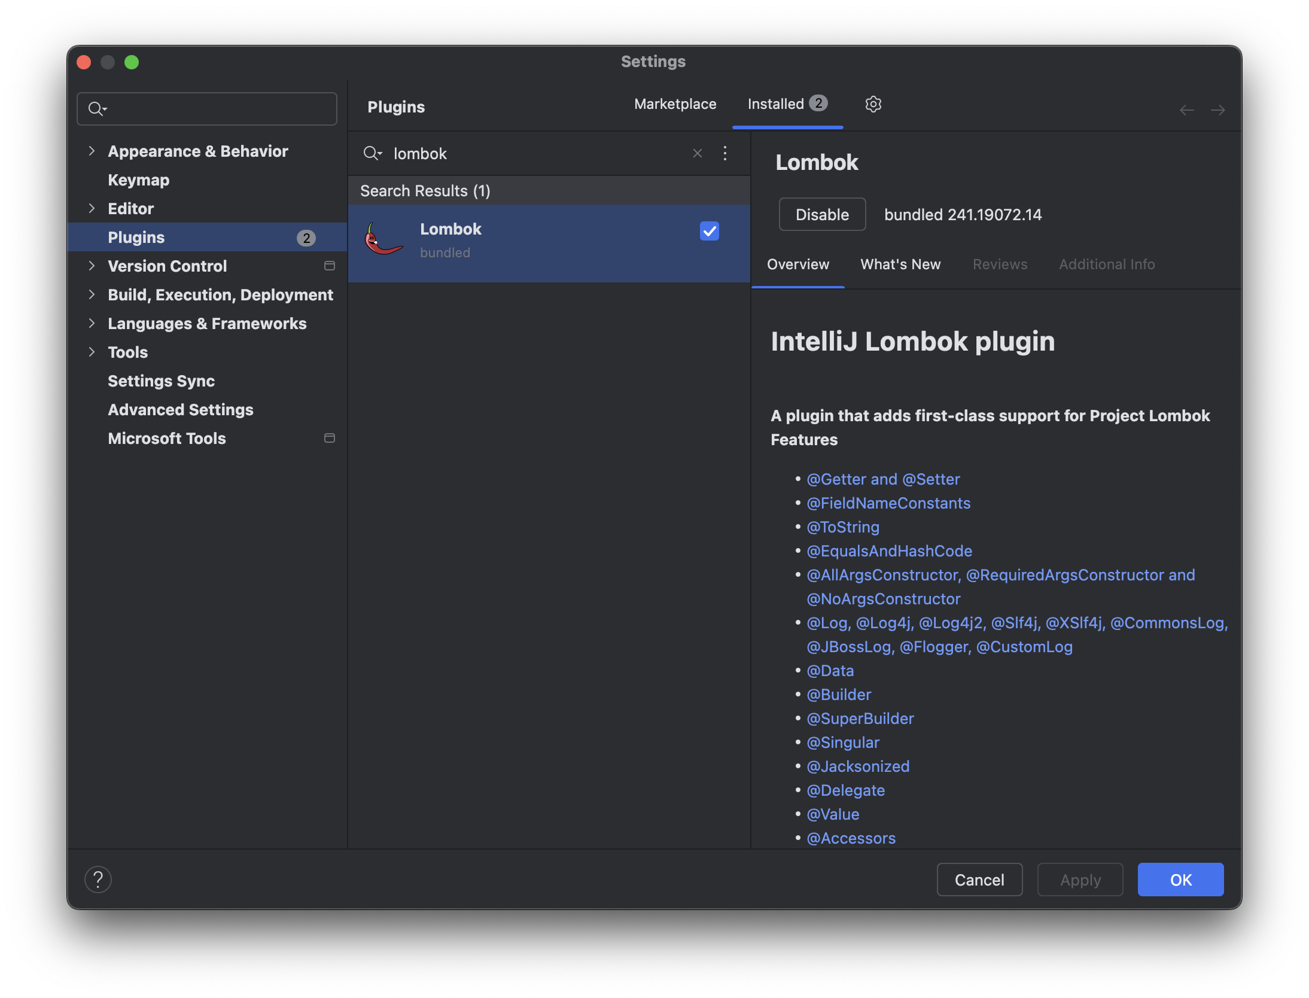Screen dimensions: 1309x998
Task: Click the Plugins count badge in sidebar
Action: pos(306,238)
